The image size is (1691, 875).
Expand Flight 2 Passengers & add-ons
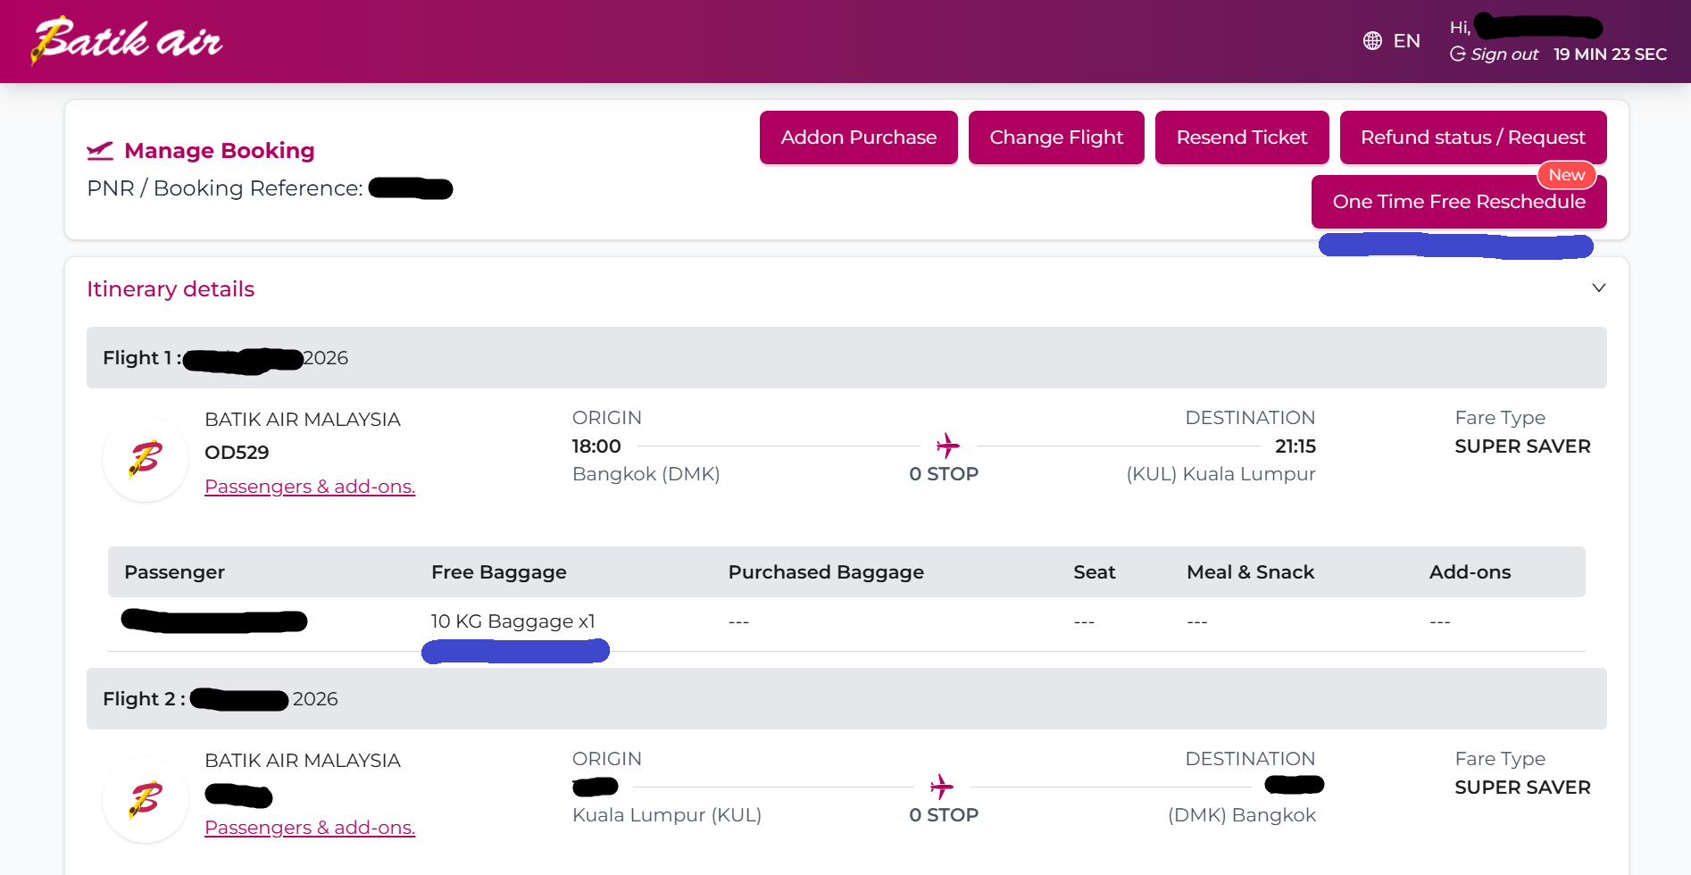coord(310,828)
